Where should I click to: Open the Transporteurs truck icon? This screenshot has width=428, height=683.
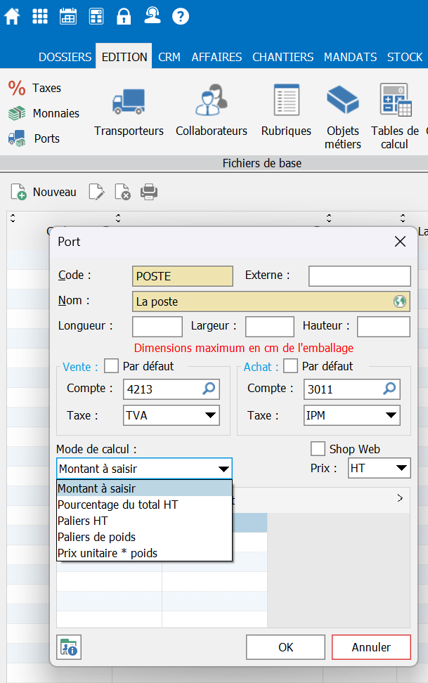point(129,102)
